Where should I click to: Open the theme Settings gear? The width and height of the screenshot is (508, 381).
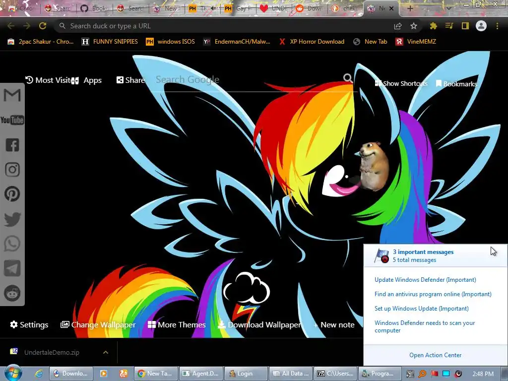point(29,324)
